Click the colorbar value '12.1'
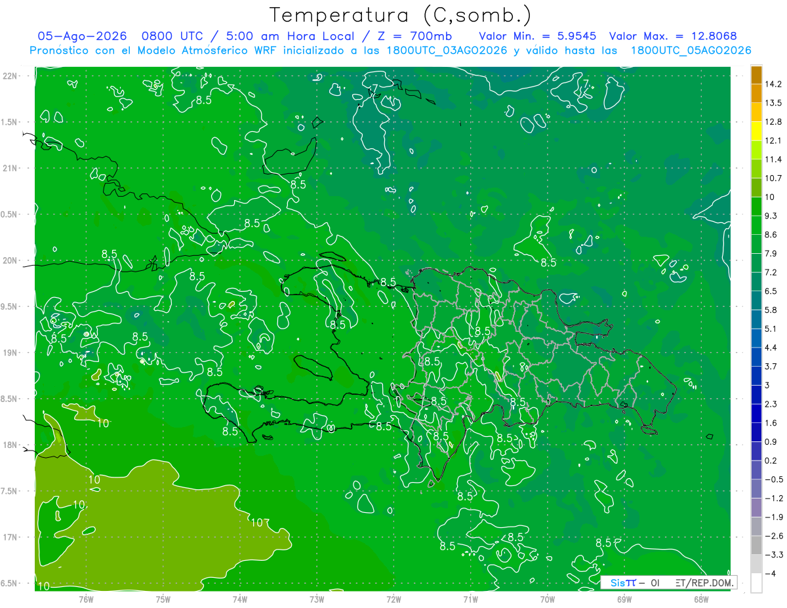 (774, 140)
